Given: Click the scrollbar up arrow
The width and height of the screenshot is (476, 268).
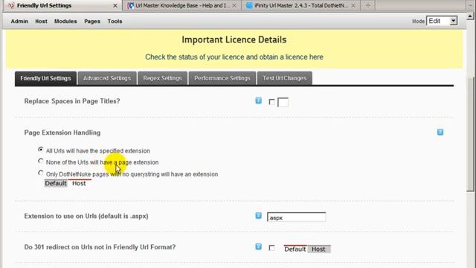Looking at the screenshot, I should [x=470, y=16].
